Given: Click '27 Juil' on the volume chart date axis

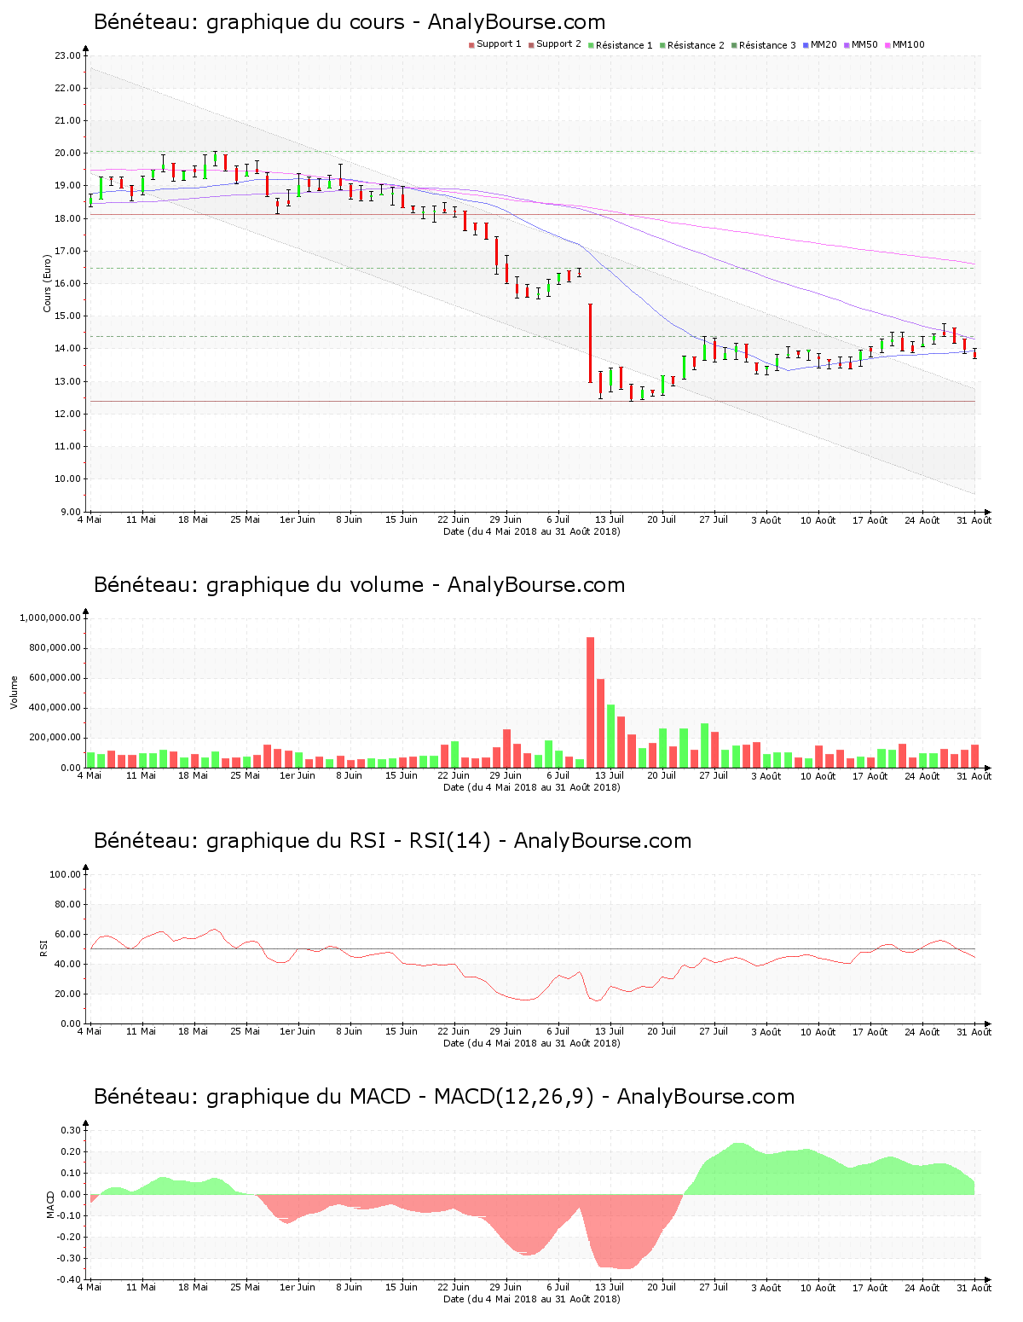Looking at the screenshot, I should (714, 775).
